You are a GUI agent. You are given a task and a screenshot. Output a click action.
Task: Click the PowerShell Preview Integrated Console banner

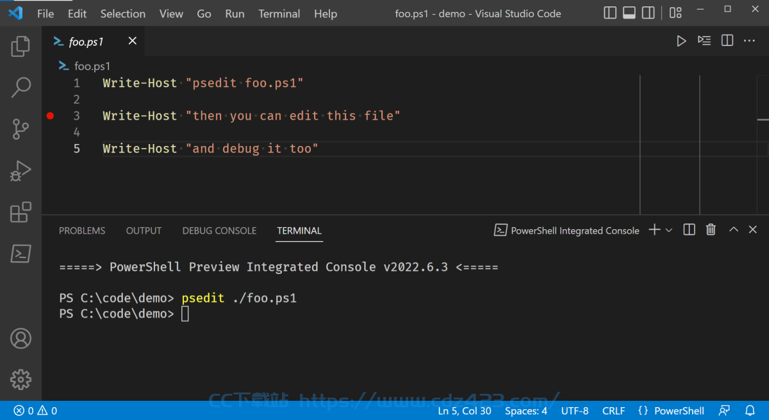coord(279,267)
